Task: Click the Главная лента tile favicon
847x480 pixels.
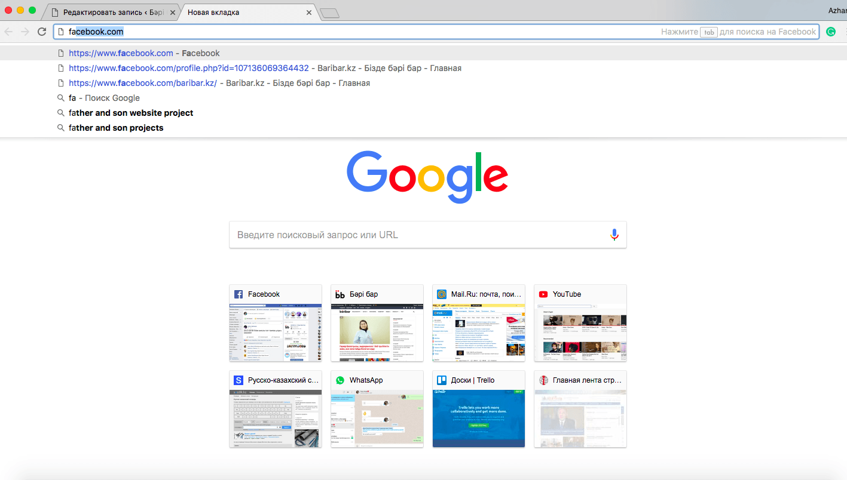Action: coord(543,380)
